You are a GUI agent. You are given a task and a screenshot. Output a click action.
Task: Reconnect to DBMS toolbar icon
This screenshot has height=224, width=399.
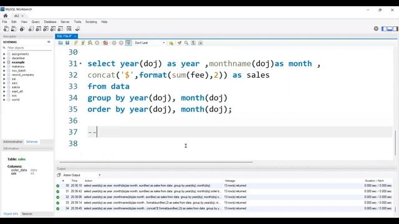77,29
